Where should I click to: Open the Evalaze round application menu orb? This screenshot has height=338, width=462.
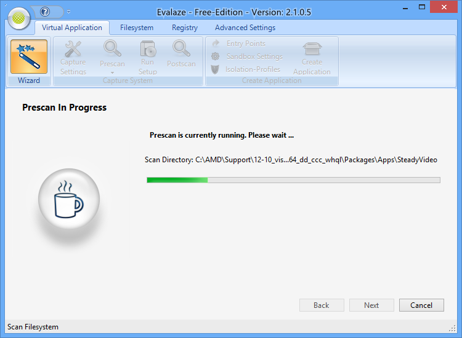tap(19, 18)
